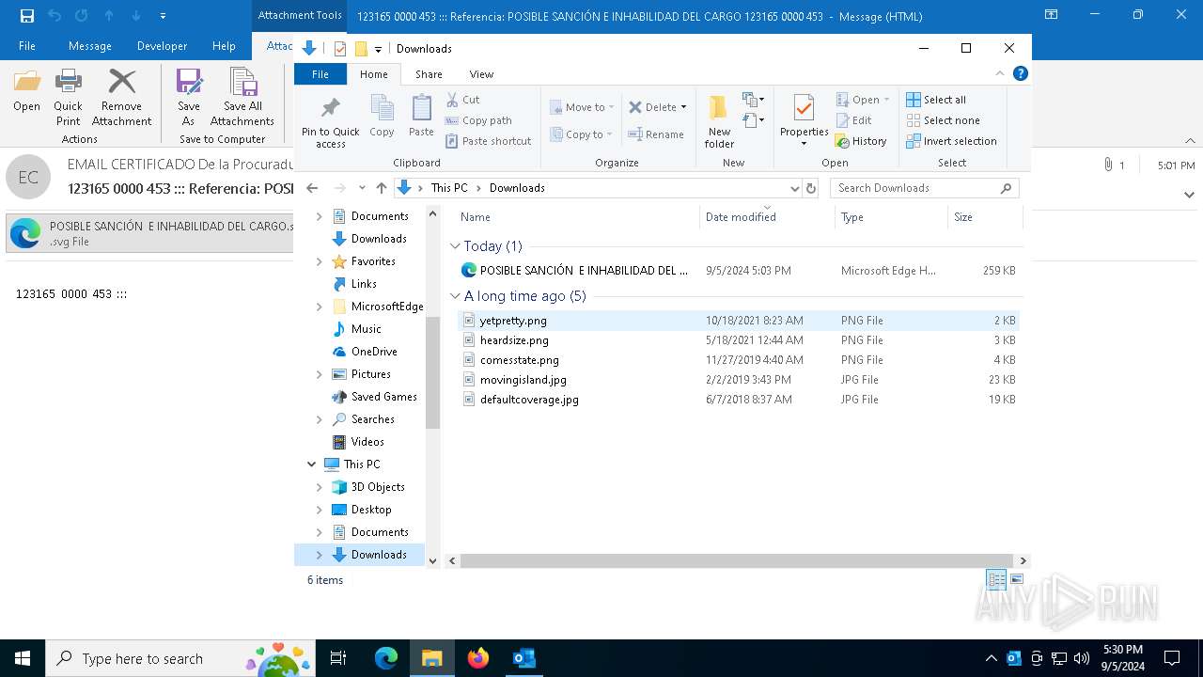Viewport: 1203px width, 677px height.
Task: Click the Windows Start button
Action: pyautogui.click(x=23, y=658)
